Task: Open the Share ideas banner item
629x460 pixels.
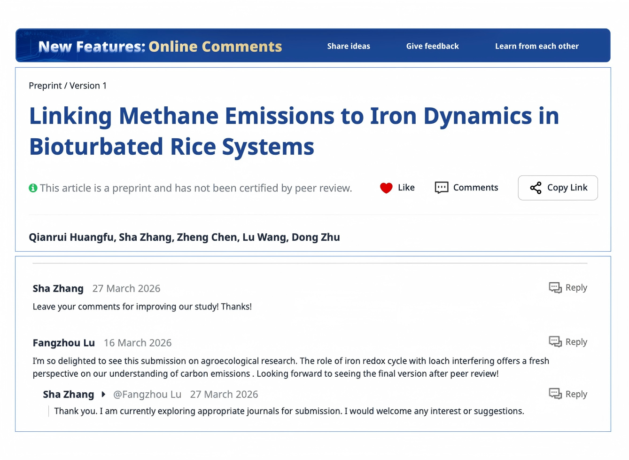Action: click(349, 46)
